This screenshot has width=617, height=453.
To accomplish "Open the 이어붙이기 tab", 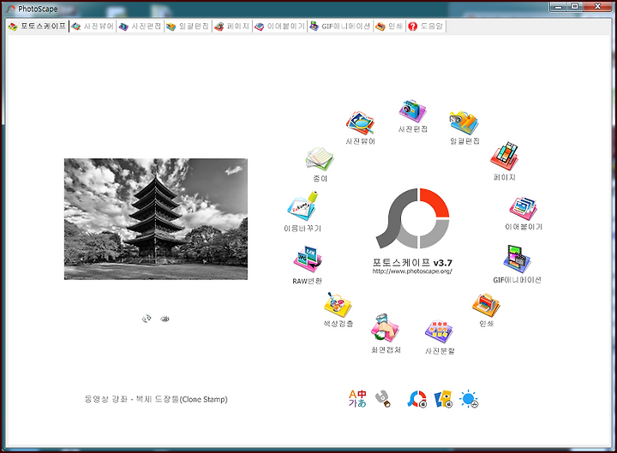I will coord(279,27).
